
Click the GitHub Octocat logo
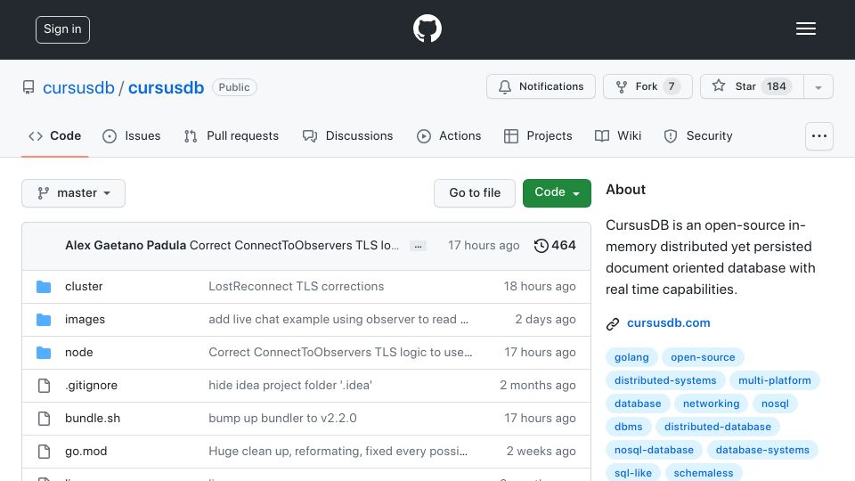point(427,29)
